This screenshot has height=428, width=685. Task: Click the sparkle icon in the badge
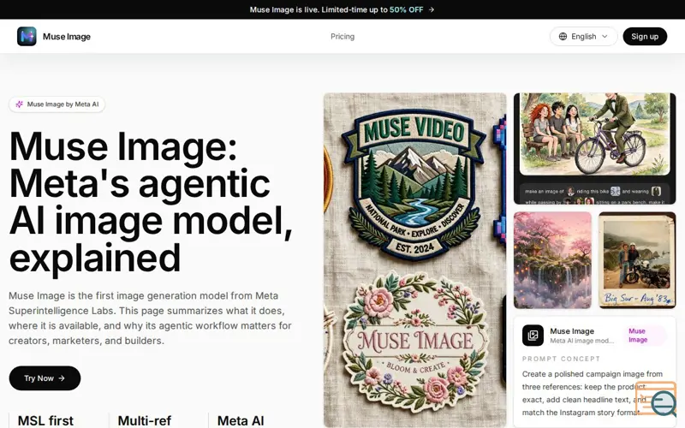pyautogui.click(x=19, y=104)
